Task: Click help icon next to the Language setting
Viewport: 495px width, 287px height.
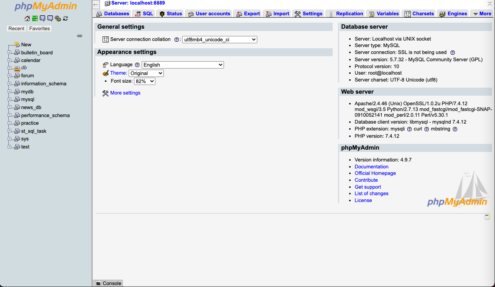Action: pyautogui.click(x=137, y=64)
